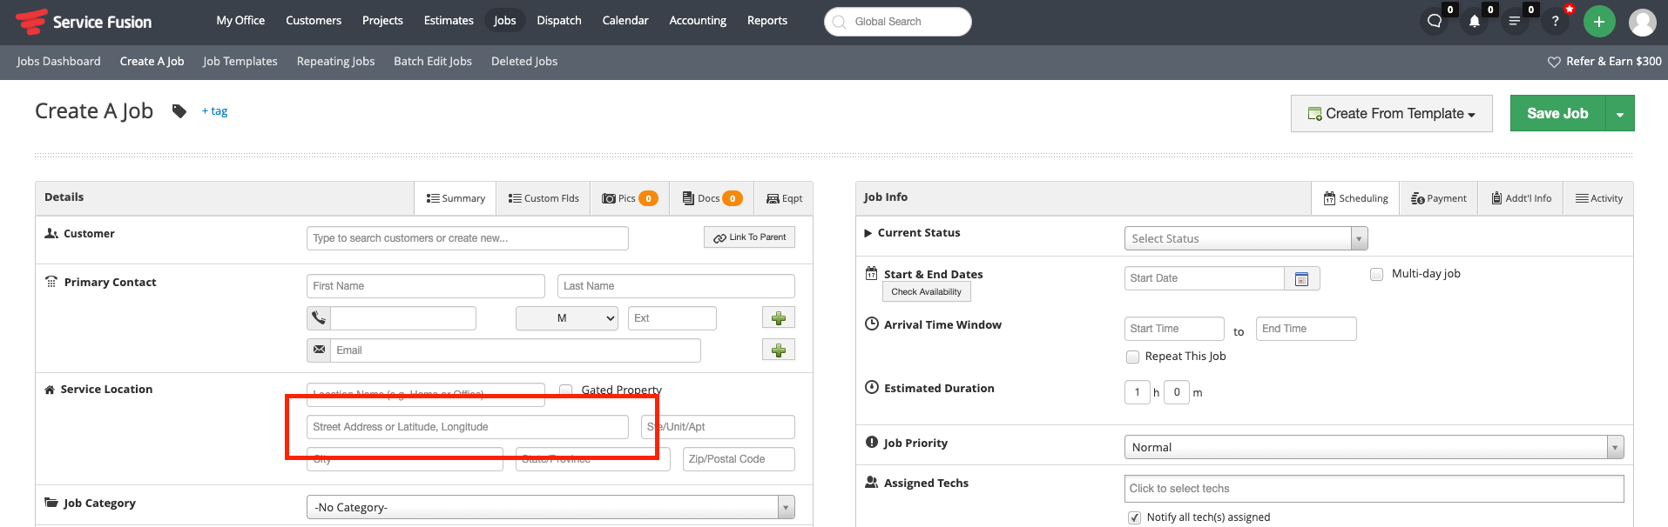Image resolution: width=1668 pixels, height=527 pixels.
Task: Open the notifications bell
Action: (1474, 22)
